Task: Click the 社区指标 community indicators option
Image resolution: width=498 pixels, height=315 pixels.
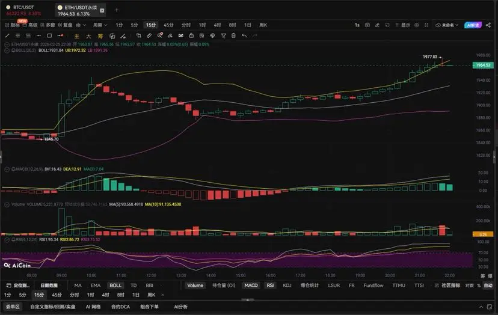Action: click(447, 286)
